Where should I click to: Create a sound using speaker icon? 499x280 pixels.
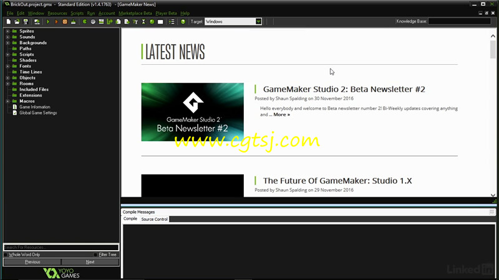point(93,22)
